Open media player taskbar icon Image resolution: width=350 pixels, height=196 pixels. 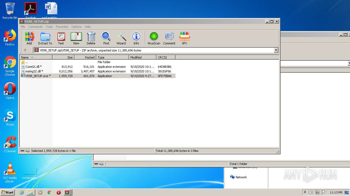pos(40,192)
